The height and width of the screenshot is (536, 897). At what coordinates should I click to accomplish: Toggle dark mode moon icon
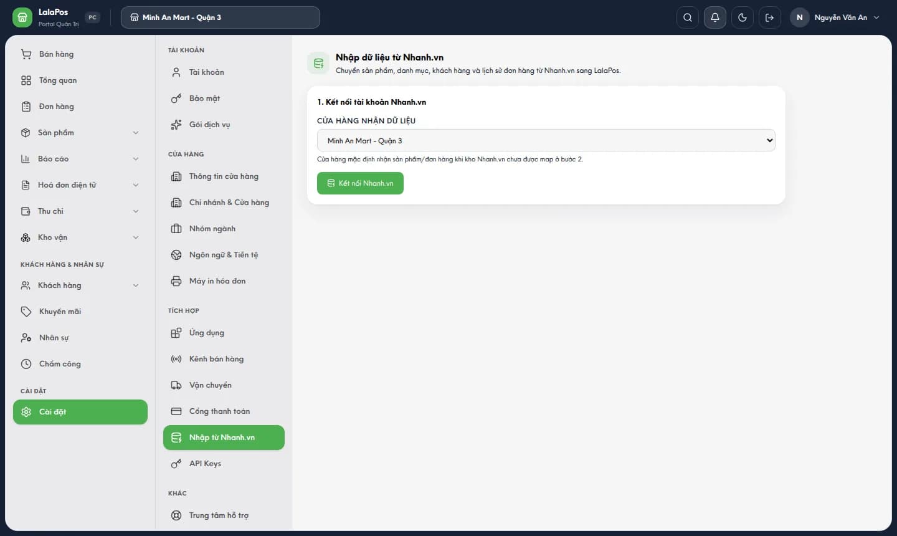point(743,17)
